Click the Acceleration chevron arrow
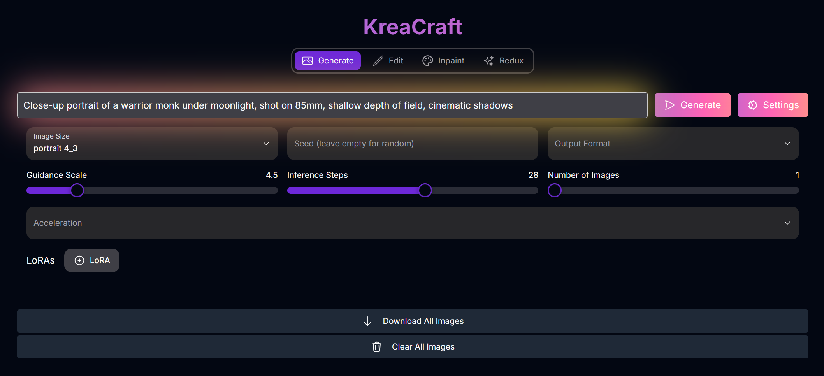Screen dimensions: 824x376 [787, 223]
